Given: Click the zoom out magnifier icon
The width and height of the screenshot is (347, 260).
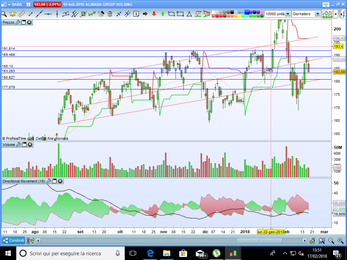Looking at the screenshot, I should [x=331, y=241].
